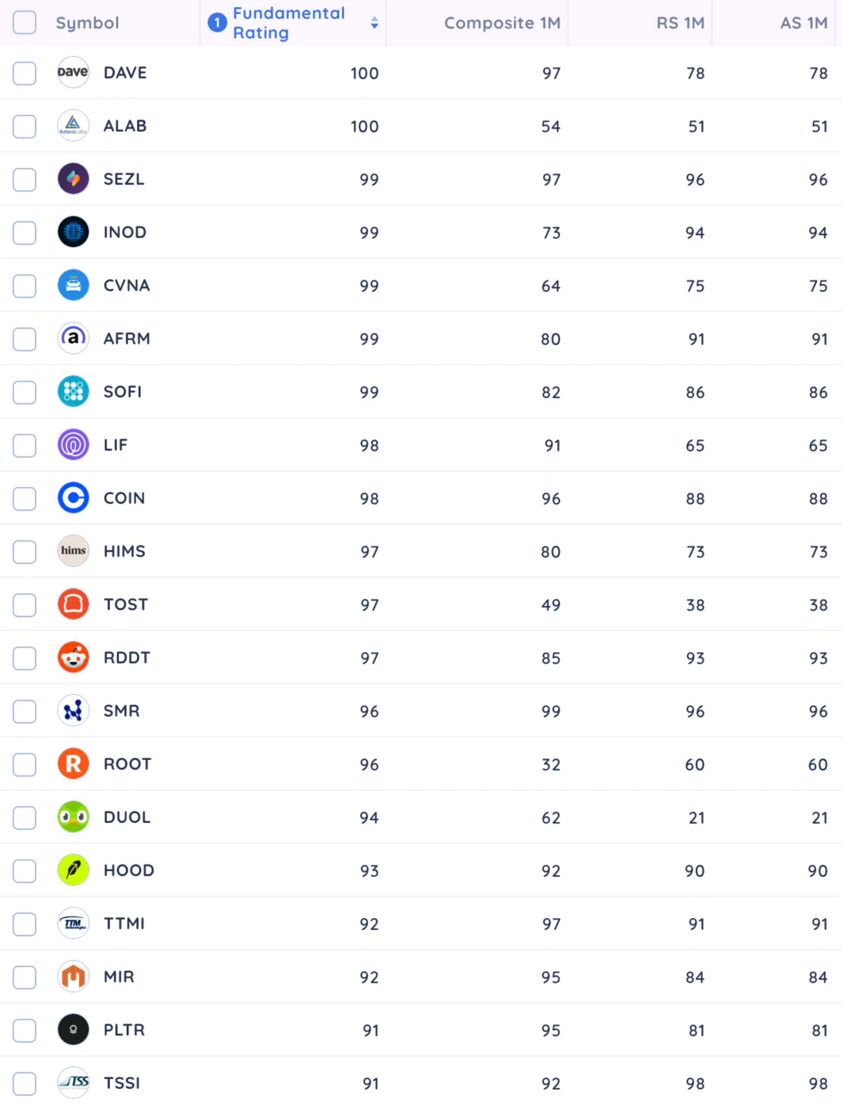The height and width of the screenshot is (1107, 842).
Task: Click the Coinbase COIN logo icon
Action: click(x=73, y=498)
